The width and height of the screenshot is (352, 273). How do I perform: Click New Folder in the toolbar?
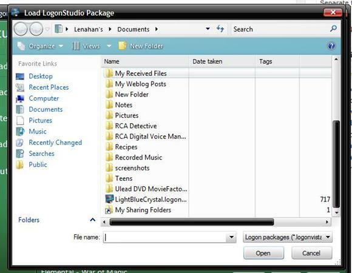pyautogui.click(x=141, y=46)
